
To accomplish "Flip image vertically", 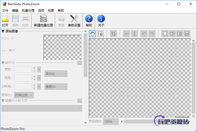I will click(x=135, y=34).
